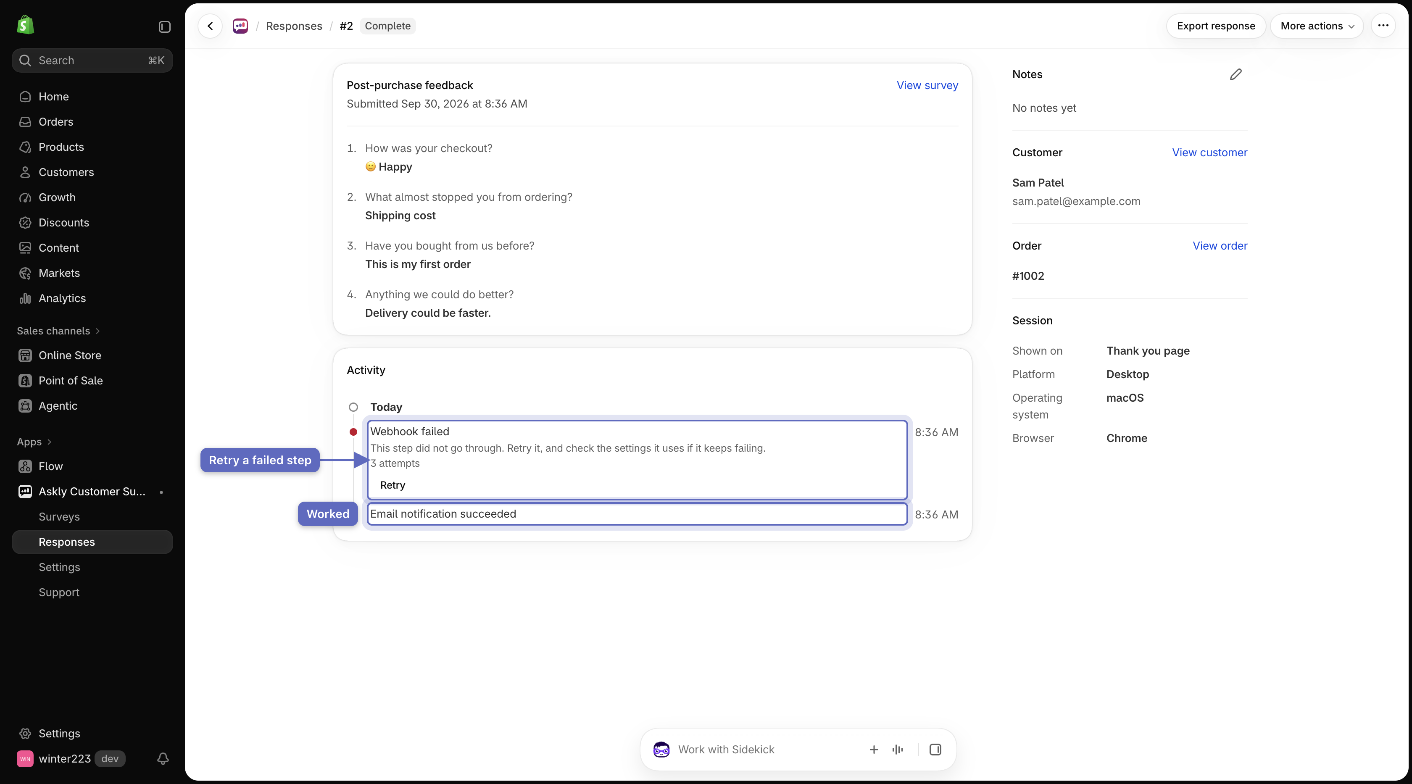Focus the Search field
This screenshot has width=1412, height=784.
92,60
